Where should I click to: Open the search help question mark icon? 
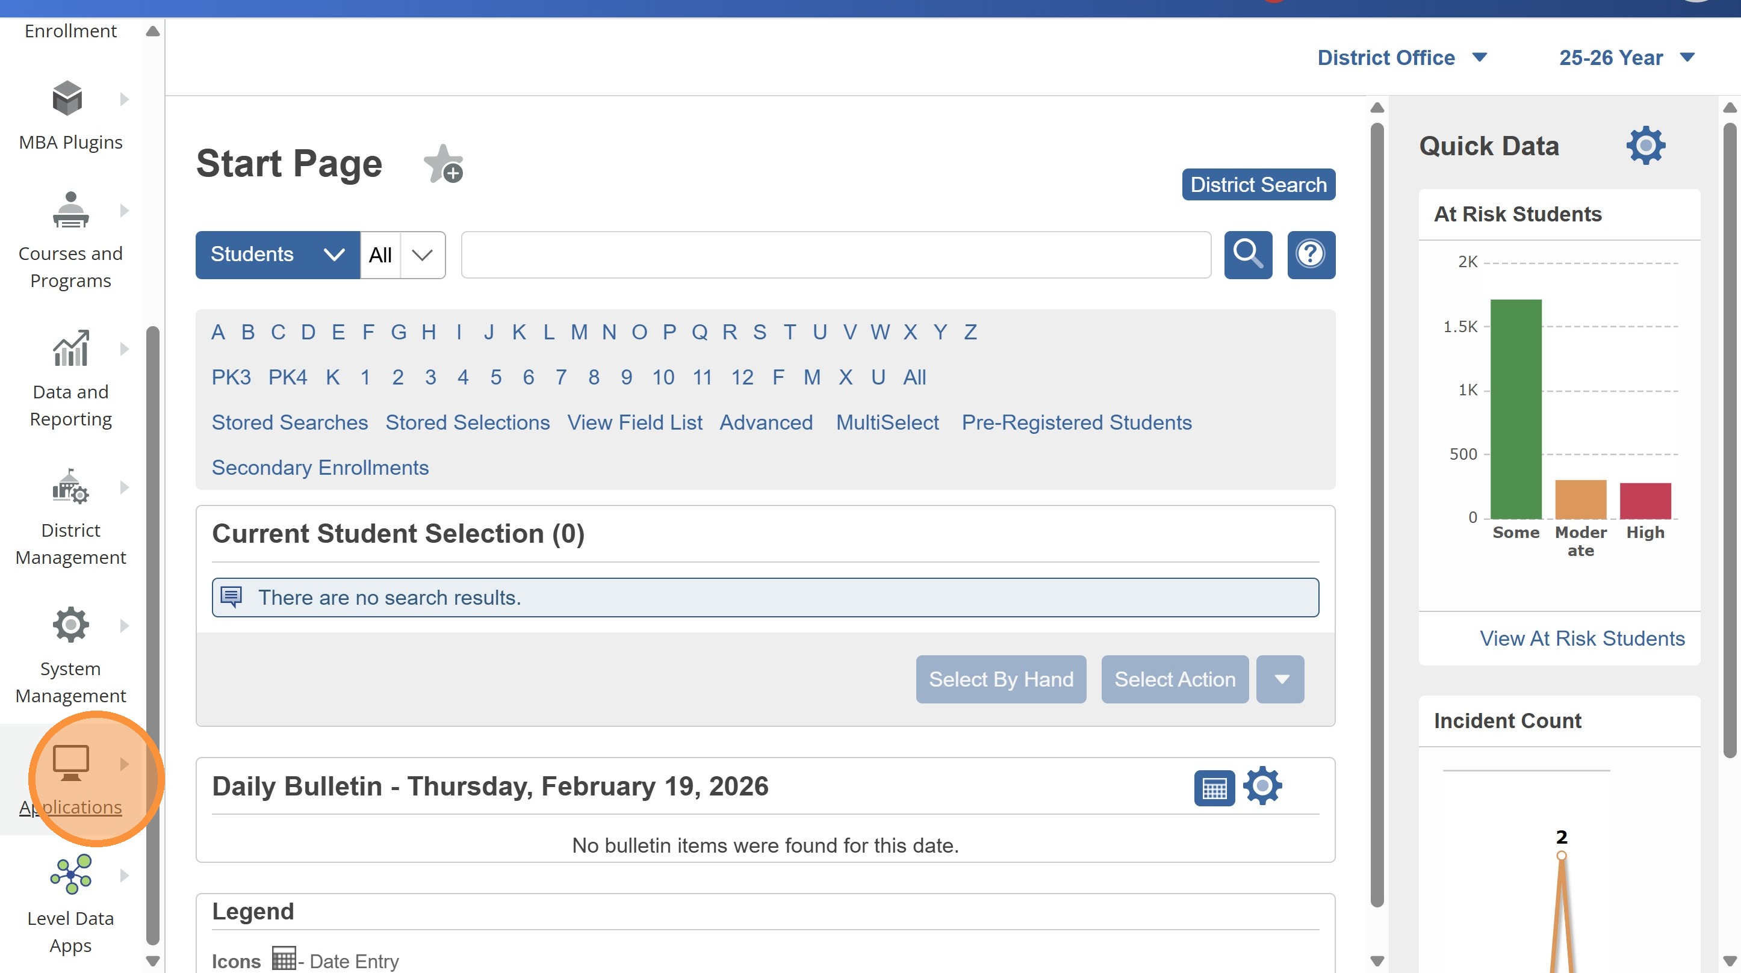(1311, 255)
